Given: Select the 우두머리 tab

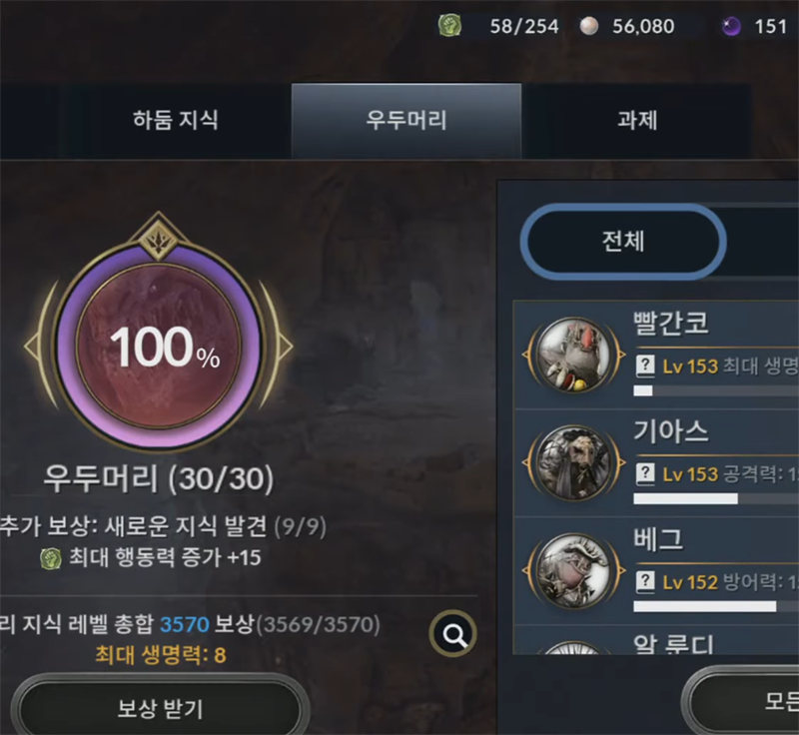Looking at the screenshot, I should [406, 120].
